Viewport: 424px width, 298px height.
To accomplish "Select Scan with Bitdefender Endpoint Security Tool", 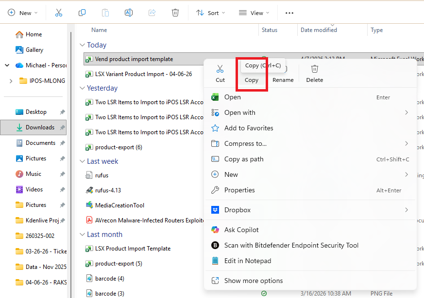I will click(310, 245).
